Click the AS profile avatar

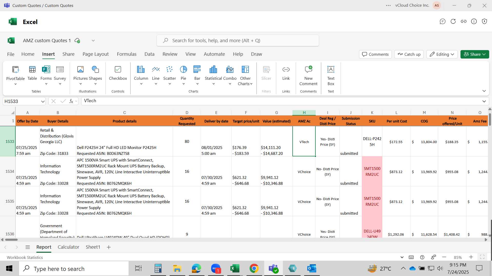coord(437,5)
